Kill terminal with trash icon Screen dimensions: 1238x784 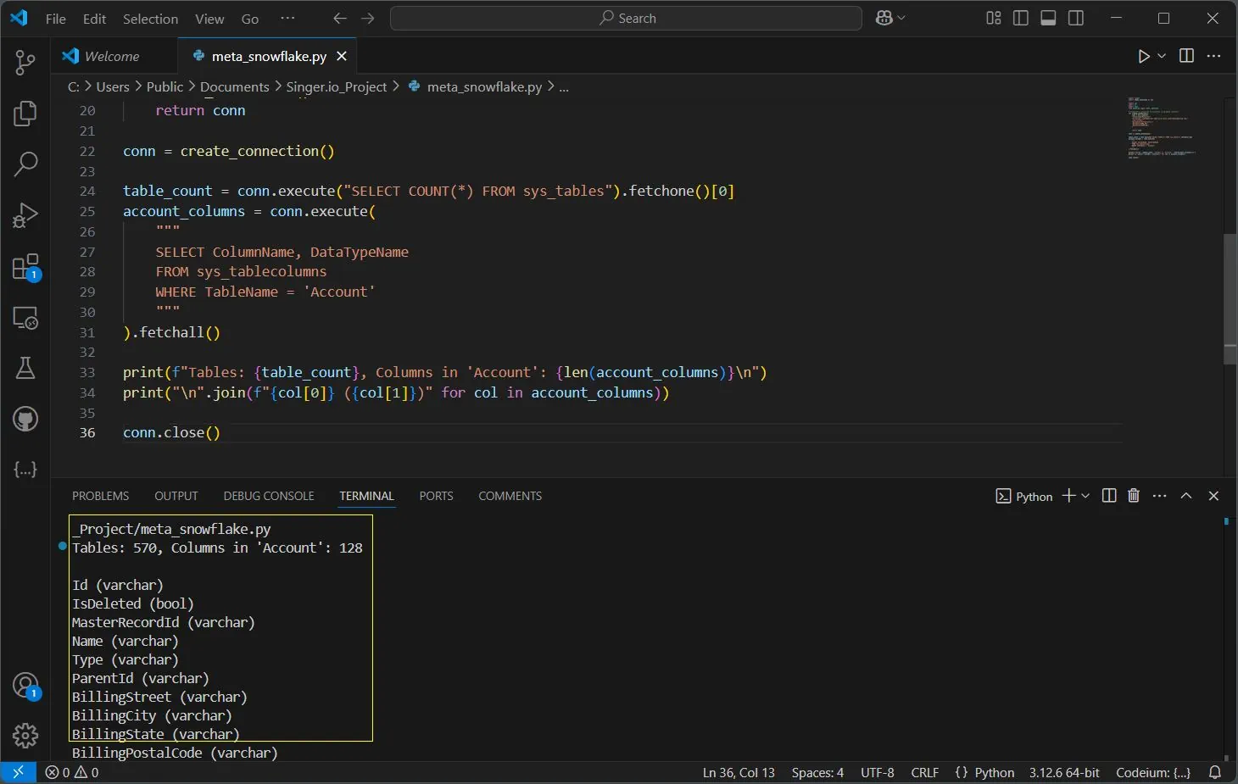tap(1134, 496)
